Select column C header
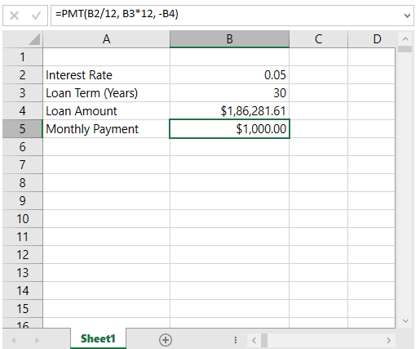The height and width of the screenshot is (349, 420). 318,39
